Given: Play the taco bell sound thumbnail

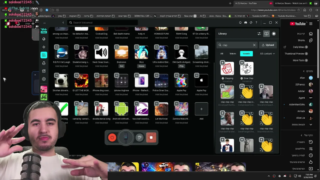Looking at the screenshot, I should click(x=141, y=109).
